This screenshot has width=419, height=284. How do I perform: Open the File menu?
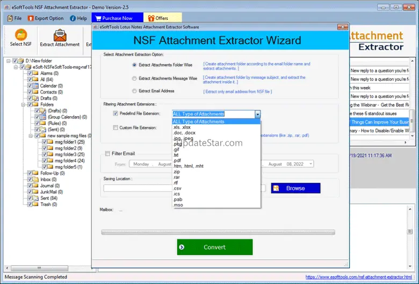pos(15,18)
